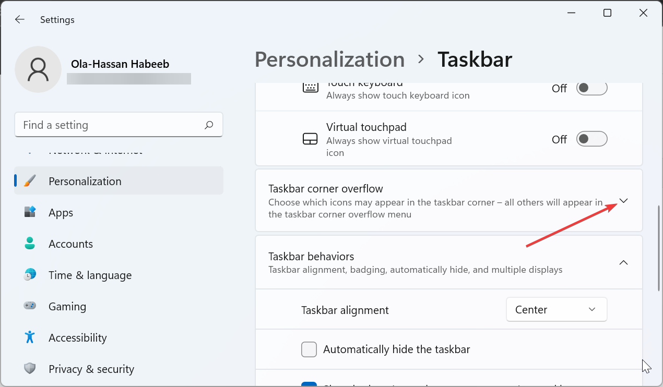Open the Taskbar alignment dropdown
The height and width of the screenshot is (387, 663).
point(557,310)
